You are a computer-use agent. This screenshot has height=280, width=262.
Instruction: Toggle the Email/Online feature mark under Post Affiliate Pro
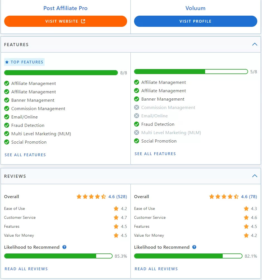point(7,117)
